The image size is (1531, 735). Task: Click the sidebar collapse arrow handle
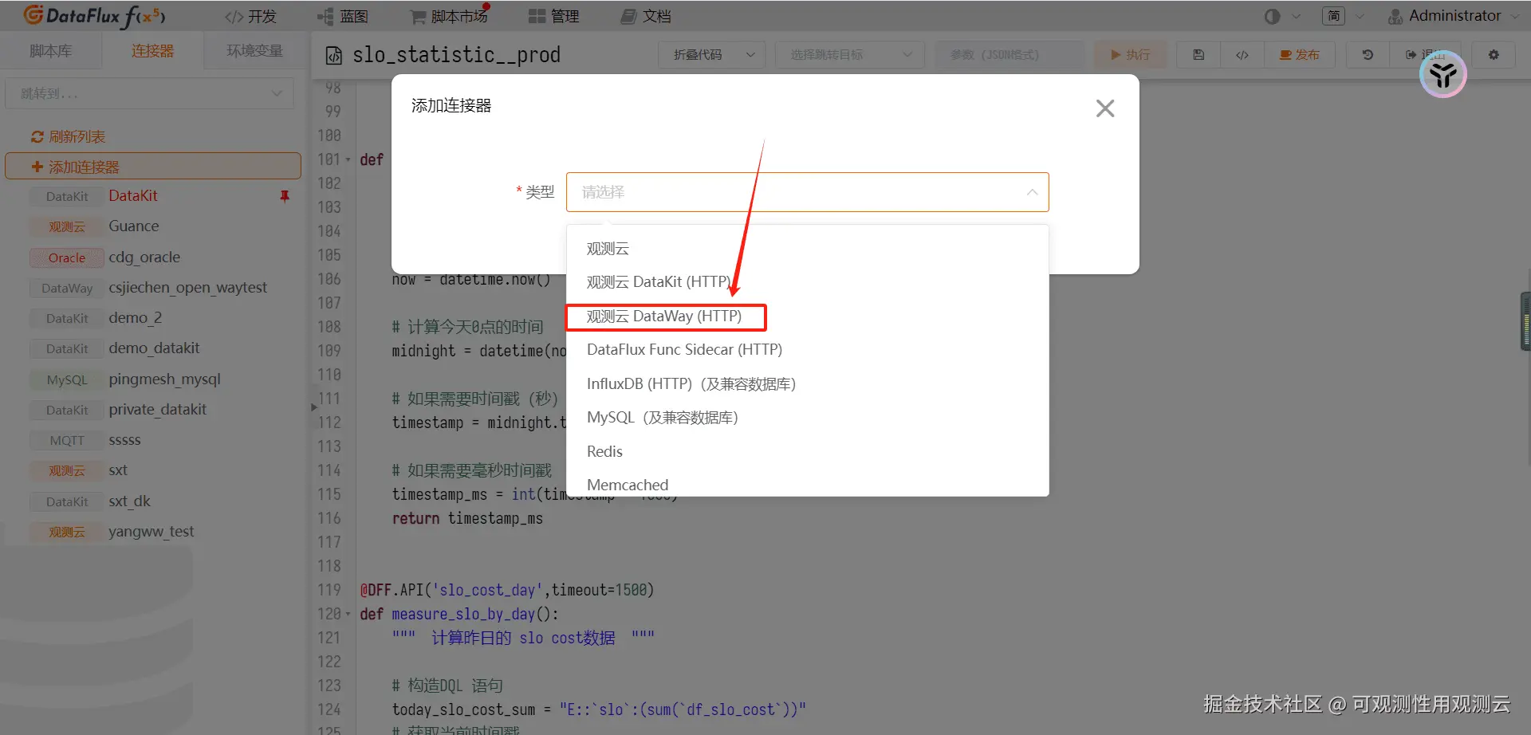click(x=313, y=407)
